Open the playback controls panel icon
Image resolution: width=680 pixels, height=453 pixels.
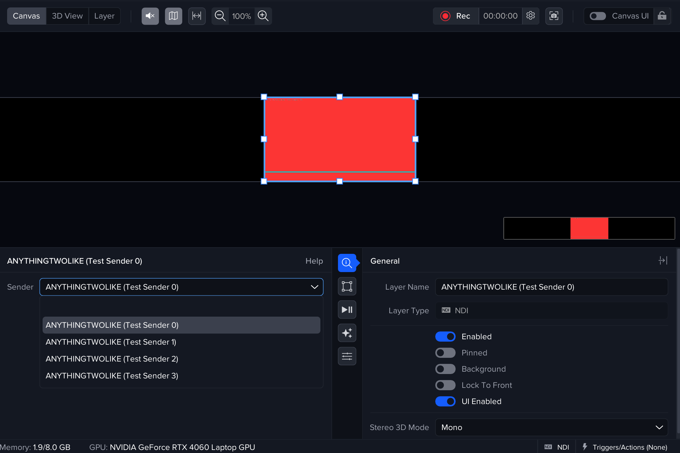[x=347, y=310]
